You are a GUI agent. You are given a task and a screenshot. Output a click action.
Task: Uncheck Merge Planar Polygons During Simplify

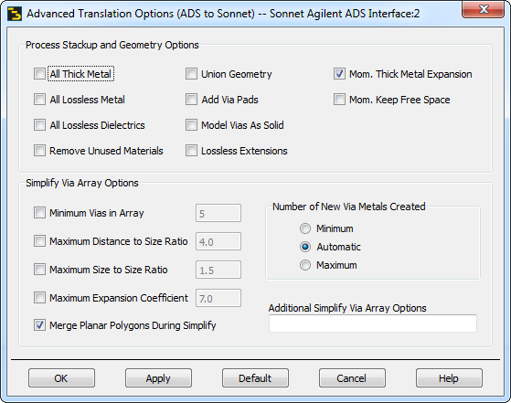pos(39,325)
